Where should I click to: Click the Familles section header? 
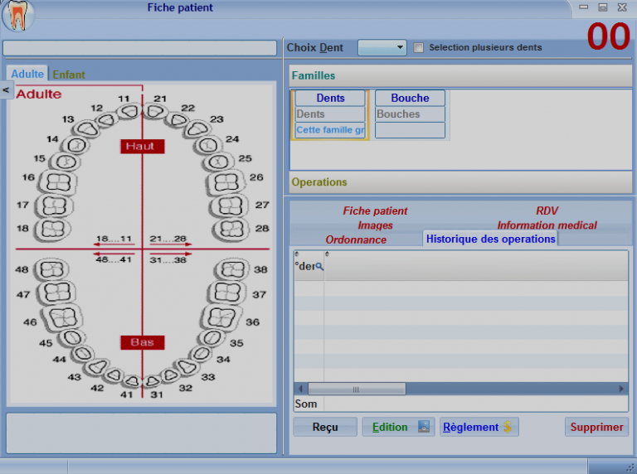[460, 76]
